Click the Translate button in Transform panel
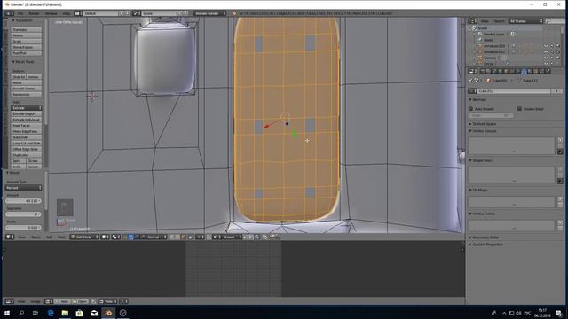Screen dimensions: 568x319 (26, 29)
